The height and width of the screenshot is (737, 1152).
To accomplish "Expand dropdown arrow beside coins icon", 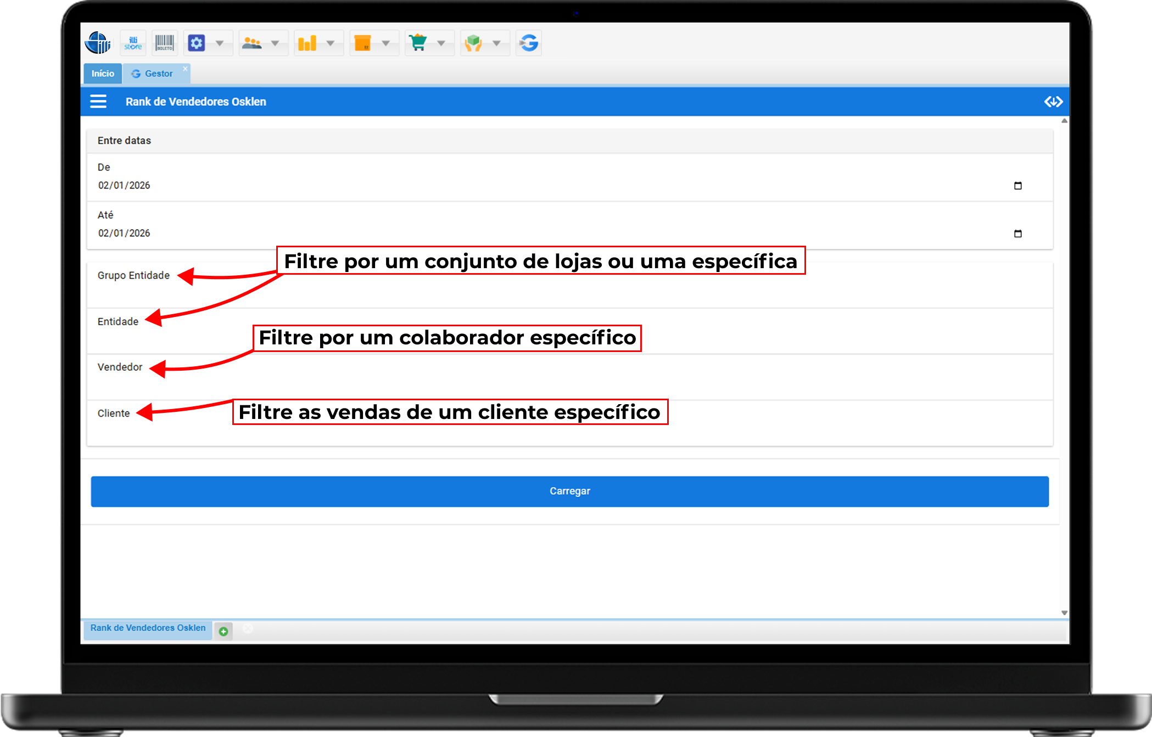I will pos(331,43).
